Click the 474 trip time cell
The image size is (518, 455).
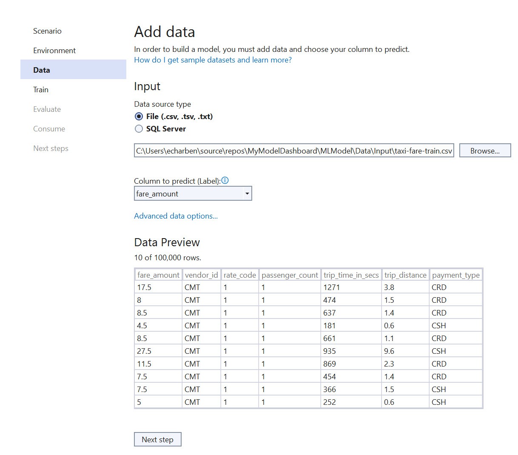point(351,300)
